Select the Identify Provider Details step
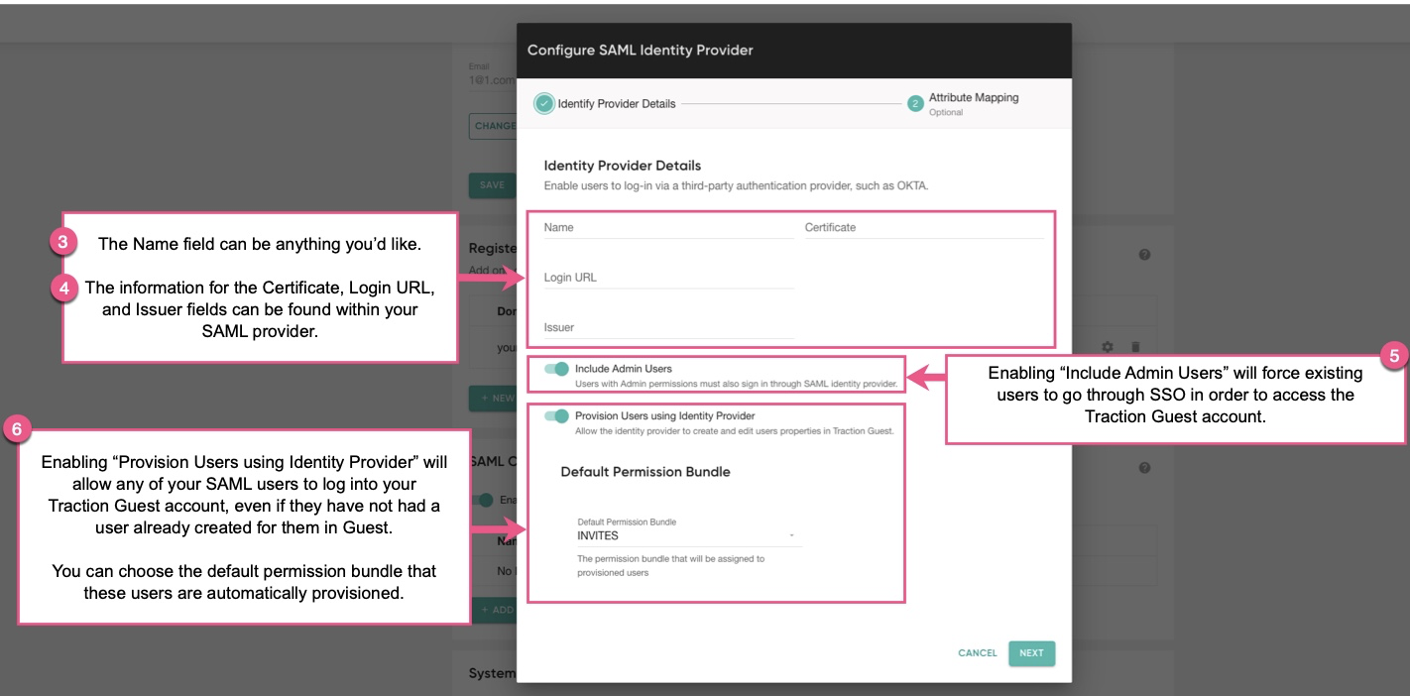 [x=615, y=103]
